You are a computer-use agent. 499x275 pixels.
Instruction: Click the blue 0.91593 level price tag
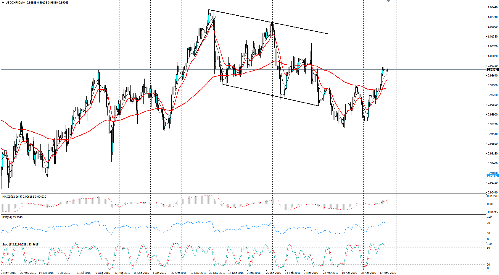coord(492,176)
